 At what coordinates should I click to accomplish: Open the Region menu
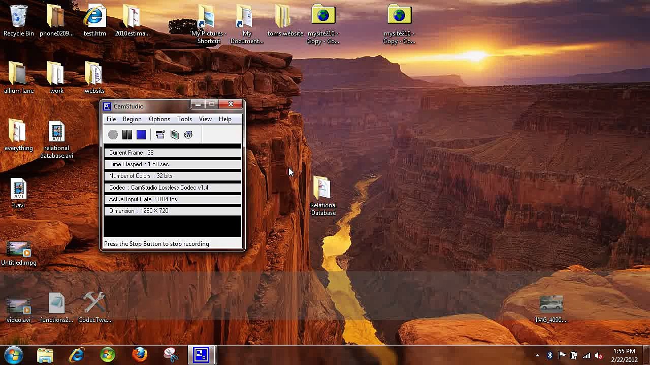point(132,119)
